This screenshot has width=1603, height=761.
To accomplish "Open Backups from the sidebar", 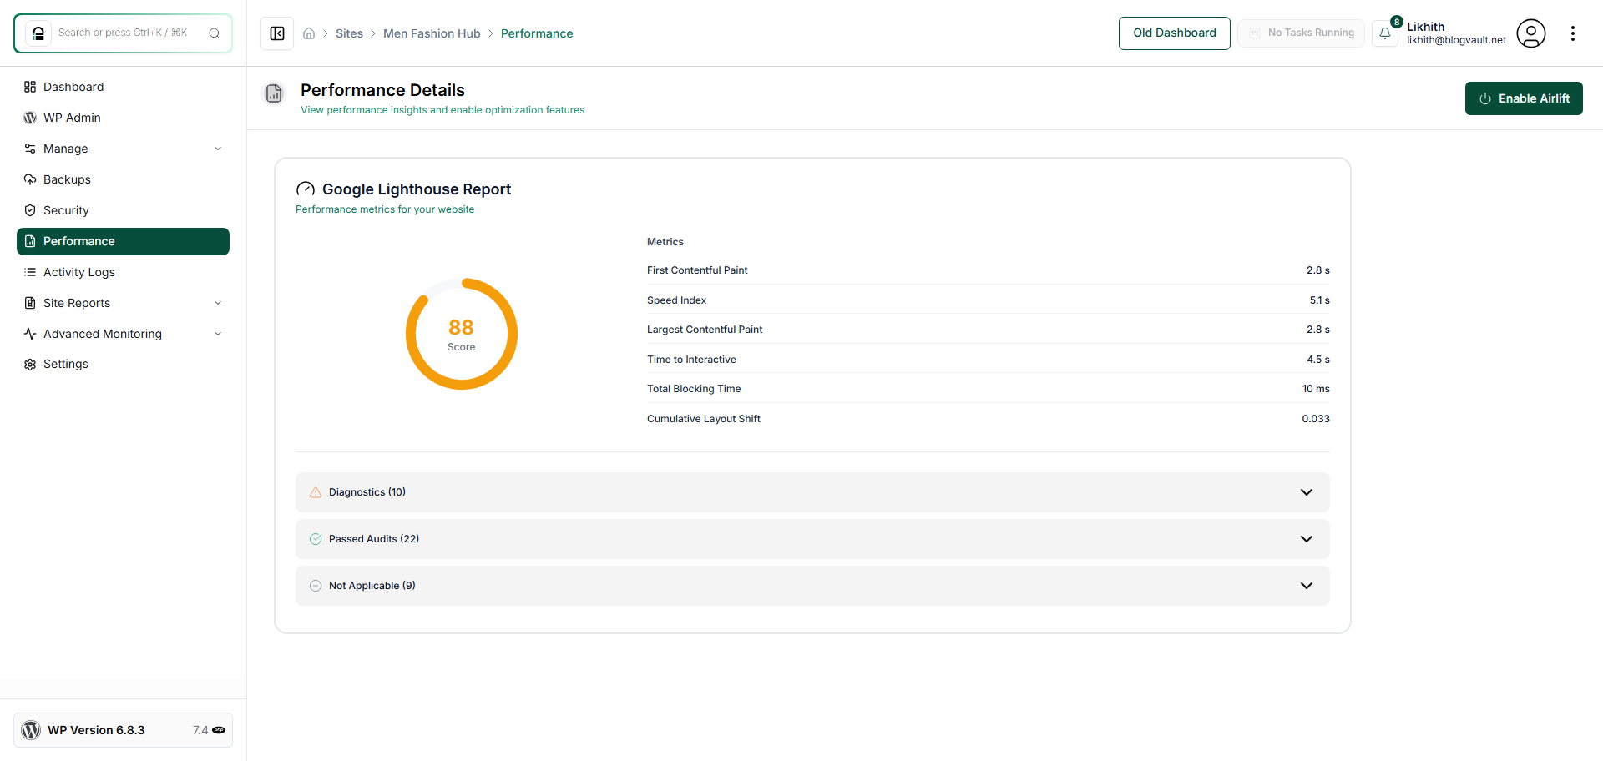I will pos(67,179).
